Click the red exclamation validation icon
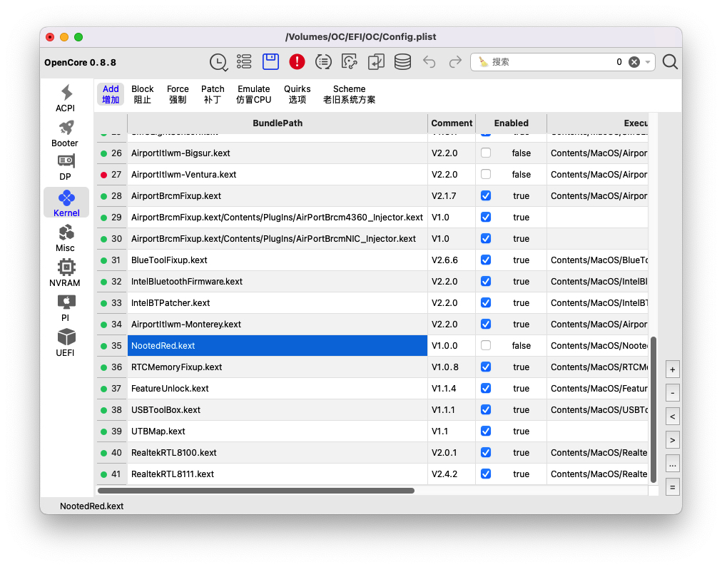The width and height of the screenshot is (722, 567). tap(297, 61)
